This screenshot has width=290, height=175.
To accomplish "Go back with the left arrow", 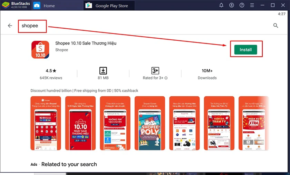I will tap(10, 26).
